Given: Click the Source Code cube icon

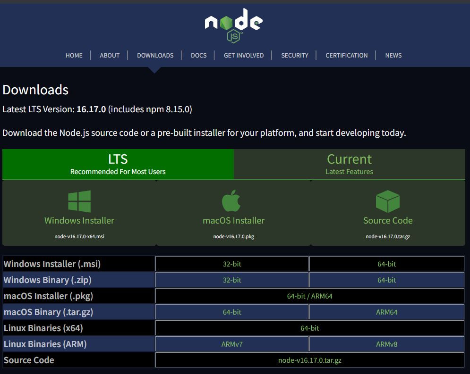Looking at the screenshot, I should [x=387, y=201].
